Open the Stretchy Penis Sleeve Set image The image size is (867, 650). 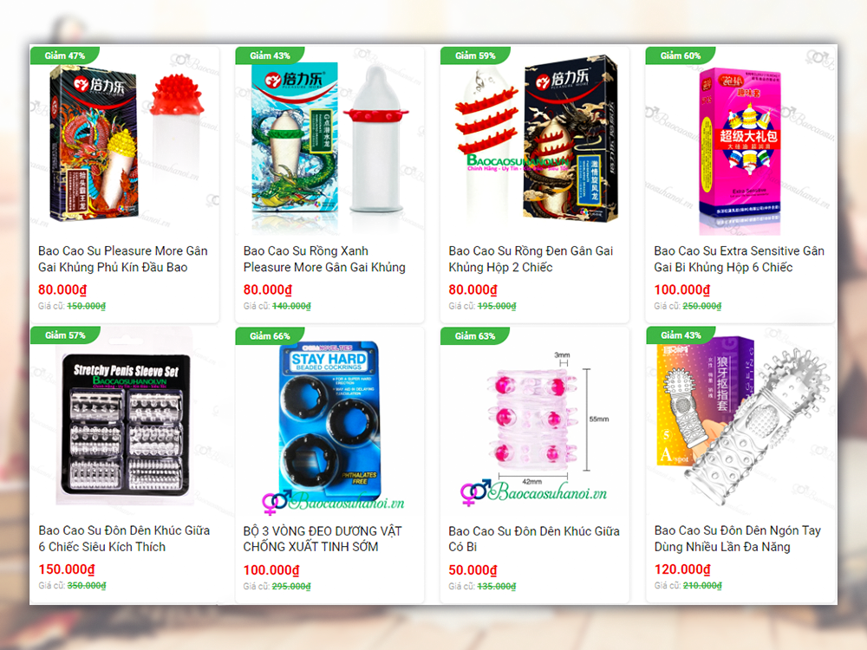[125, 422]
